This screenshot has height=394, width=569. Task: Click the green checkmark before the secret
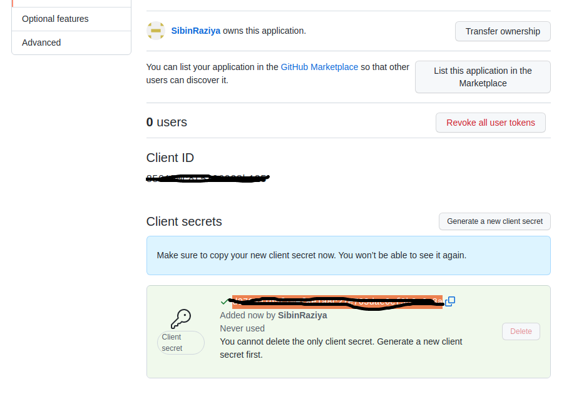(x=224, y=301)
